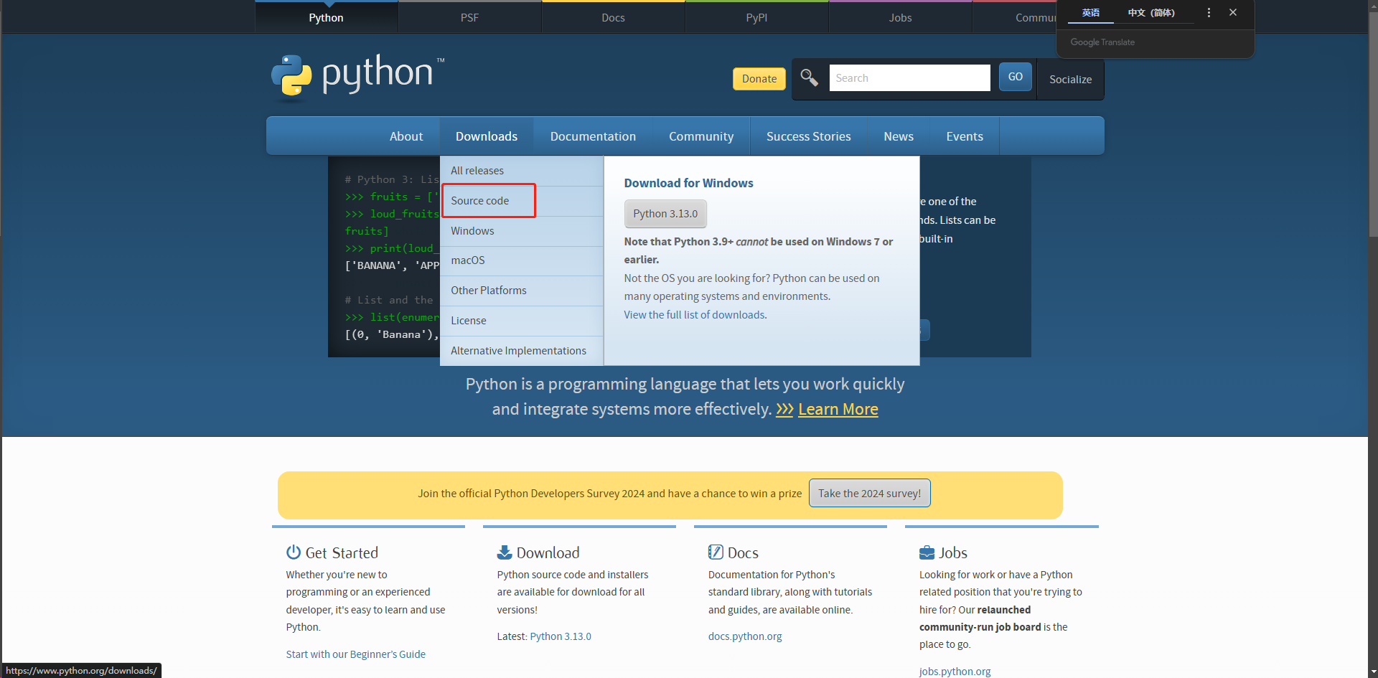Image resolution: width=1378 pixels, height=678 pixels.
Task: Click the Docs section heading text
Action: [743, 553]
